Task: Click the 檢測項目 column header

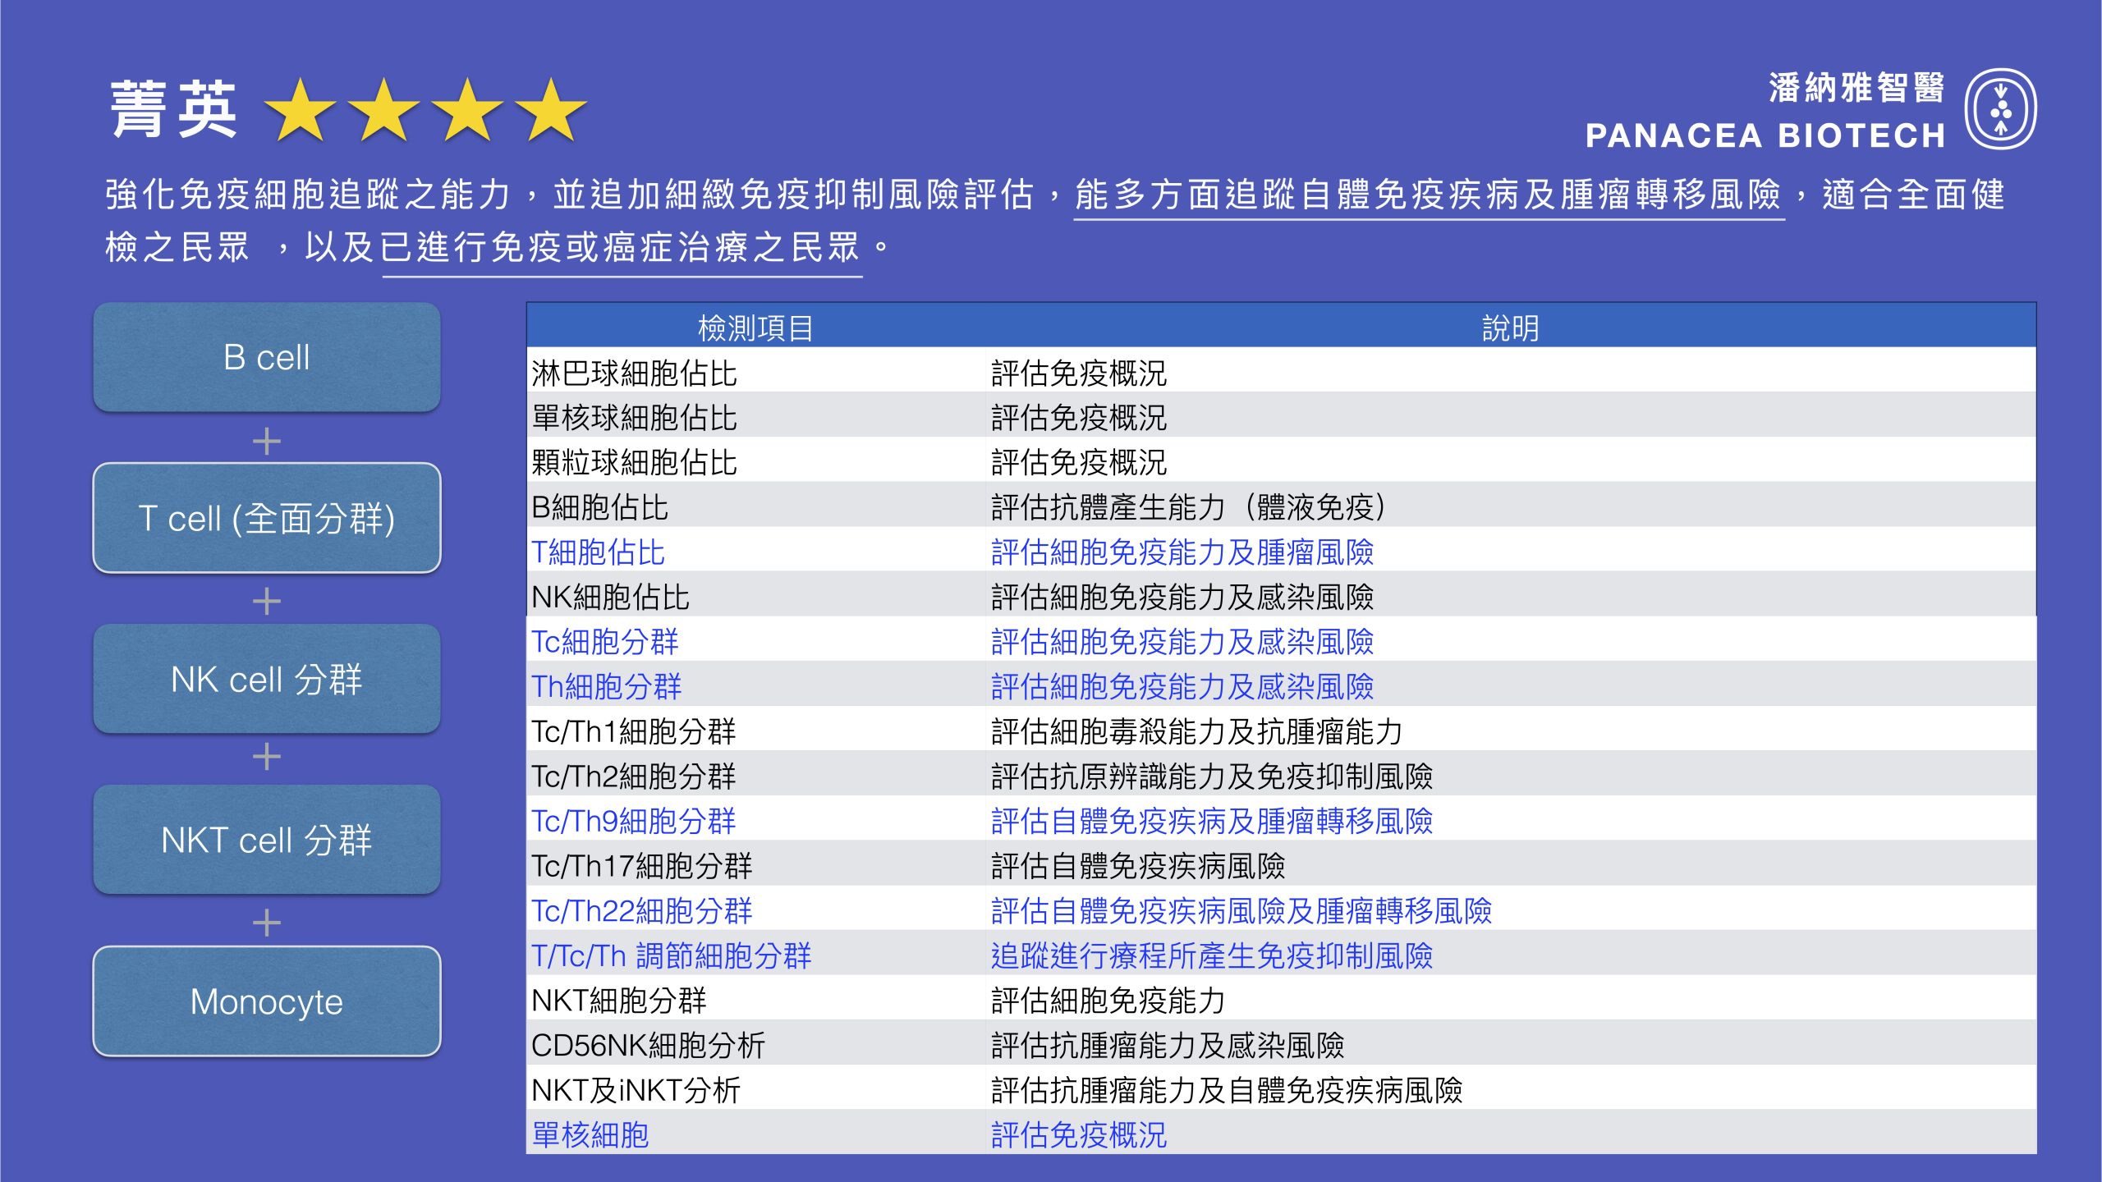Action: pyautogui.click(x=755, y=328)
